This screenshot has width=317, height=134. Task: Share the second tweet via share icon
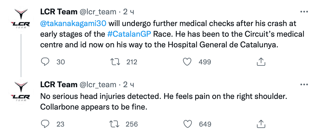261,124
